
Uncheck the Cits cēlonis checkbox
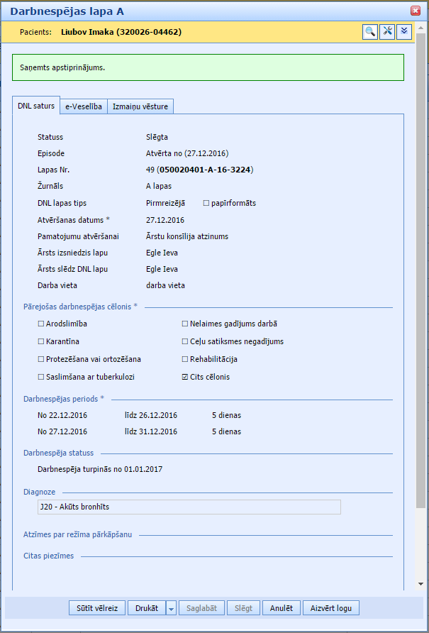(185, 378)
